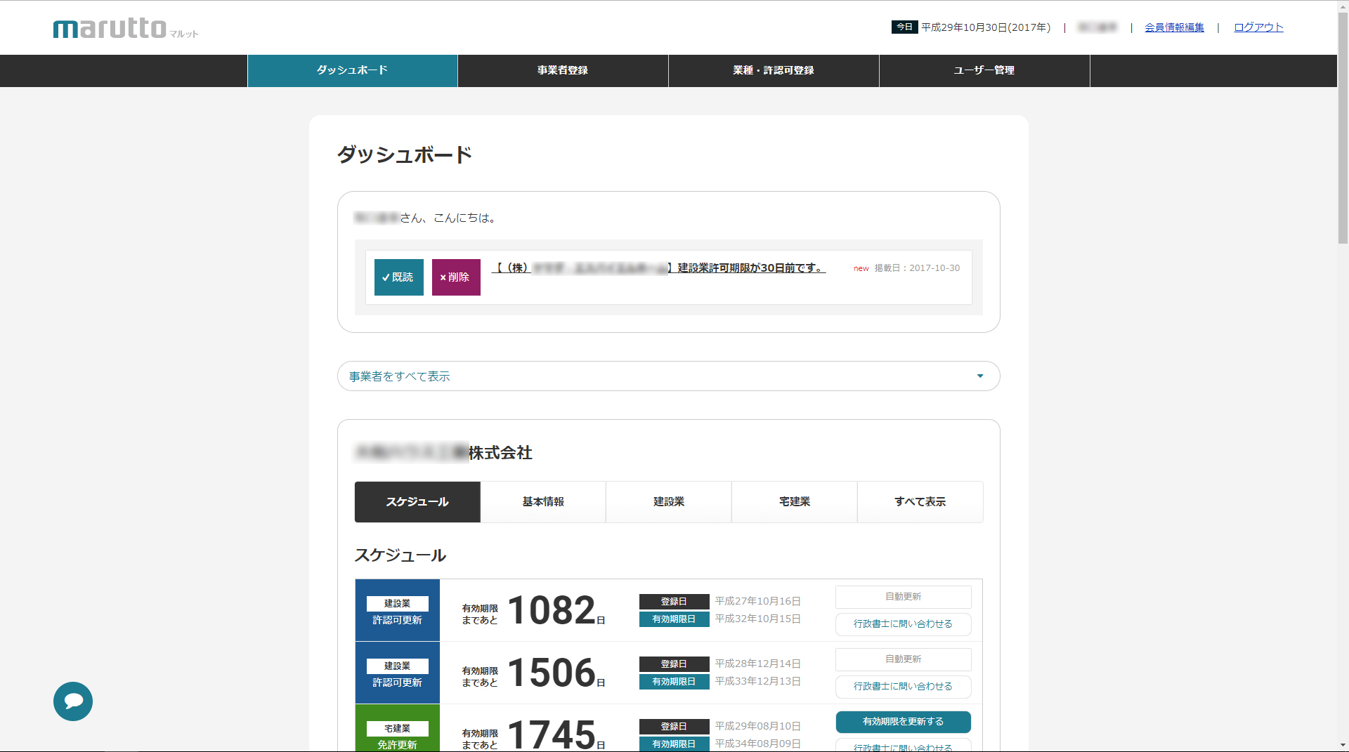Open ユーザー管理 in the navigation bar
Viewport: 1349px width, 752px height.
click(984, 70)
